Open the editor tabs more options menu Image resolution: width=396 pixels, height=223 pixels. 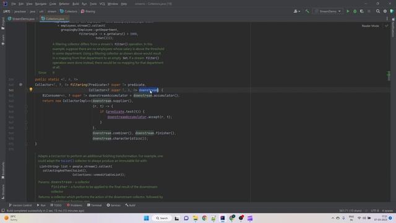387,19
